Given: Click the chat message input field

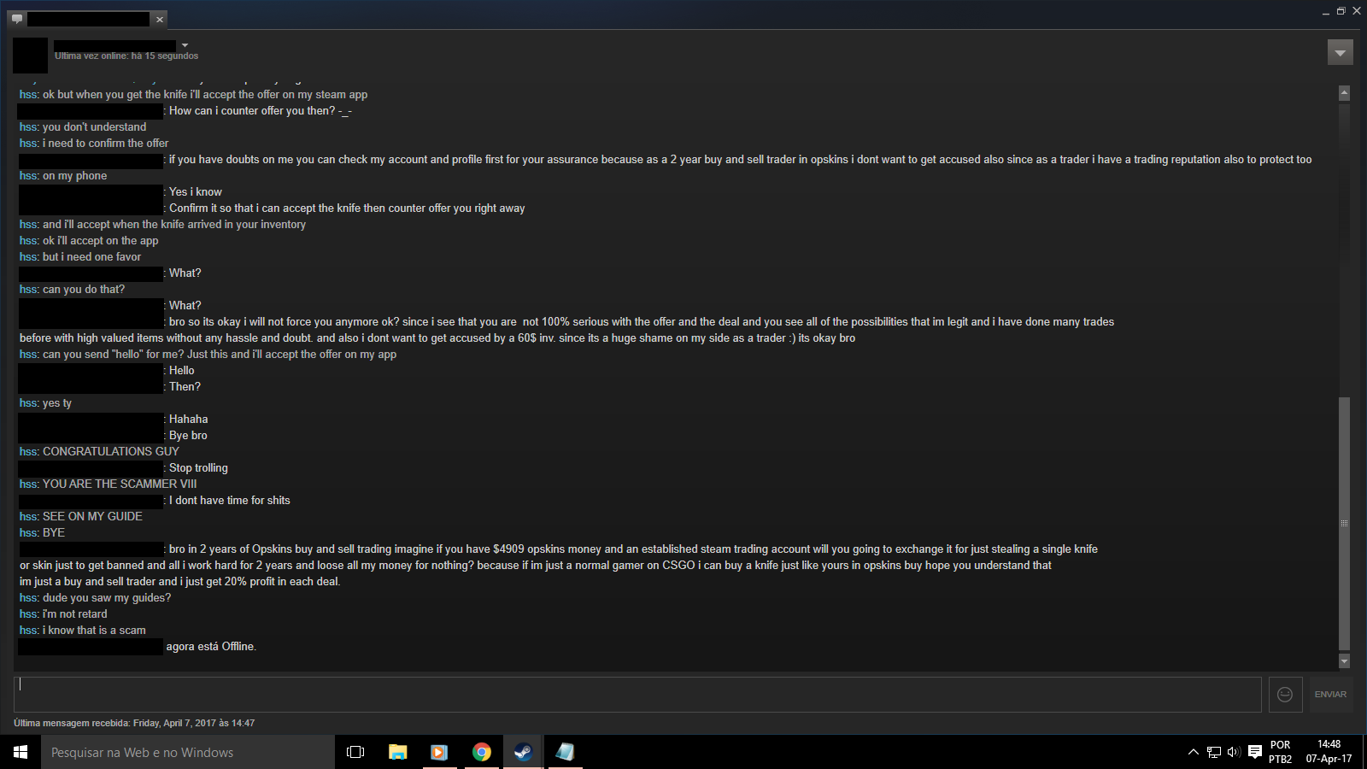Looking at the screenshot, I should click(637, 695).
